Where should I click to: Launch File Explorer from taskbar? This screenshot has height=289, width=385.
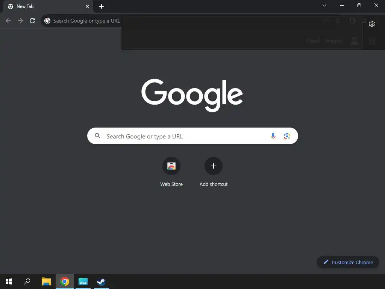pyautogui.click(x=46, y=281)
